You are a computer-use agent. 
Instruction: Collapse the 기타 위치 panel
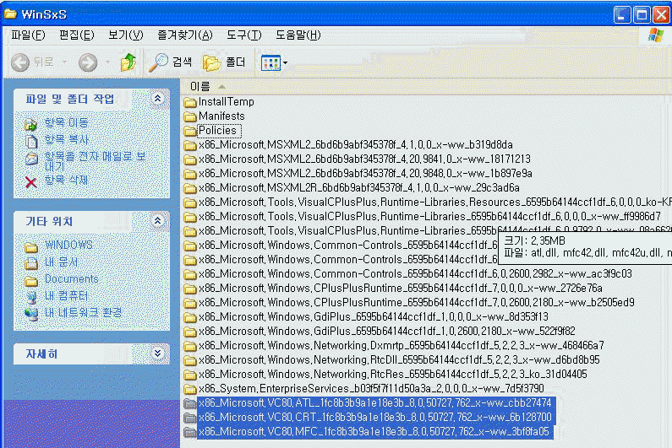[x=158, y=221]
